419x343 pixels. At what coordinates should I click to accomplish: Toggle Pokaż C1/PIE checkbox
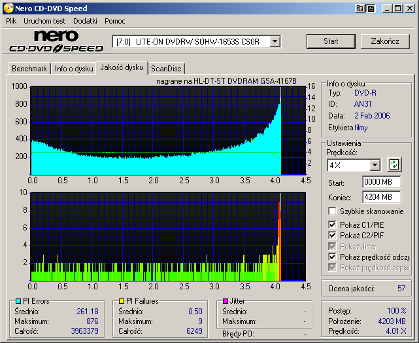pos(332,225)
